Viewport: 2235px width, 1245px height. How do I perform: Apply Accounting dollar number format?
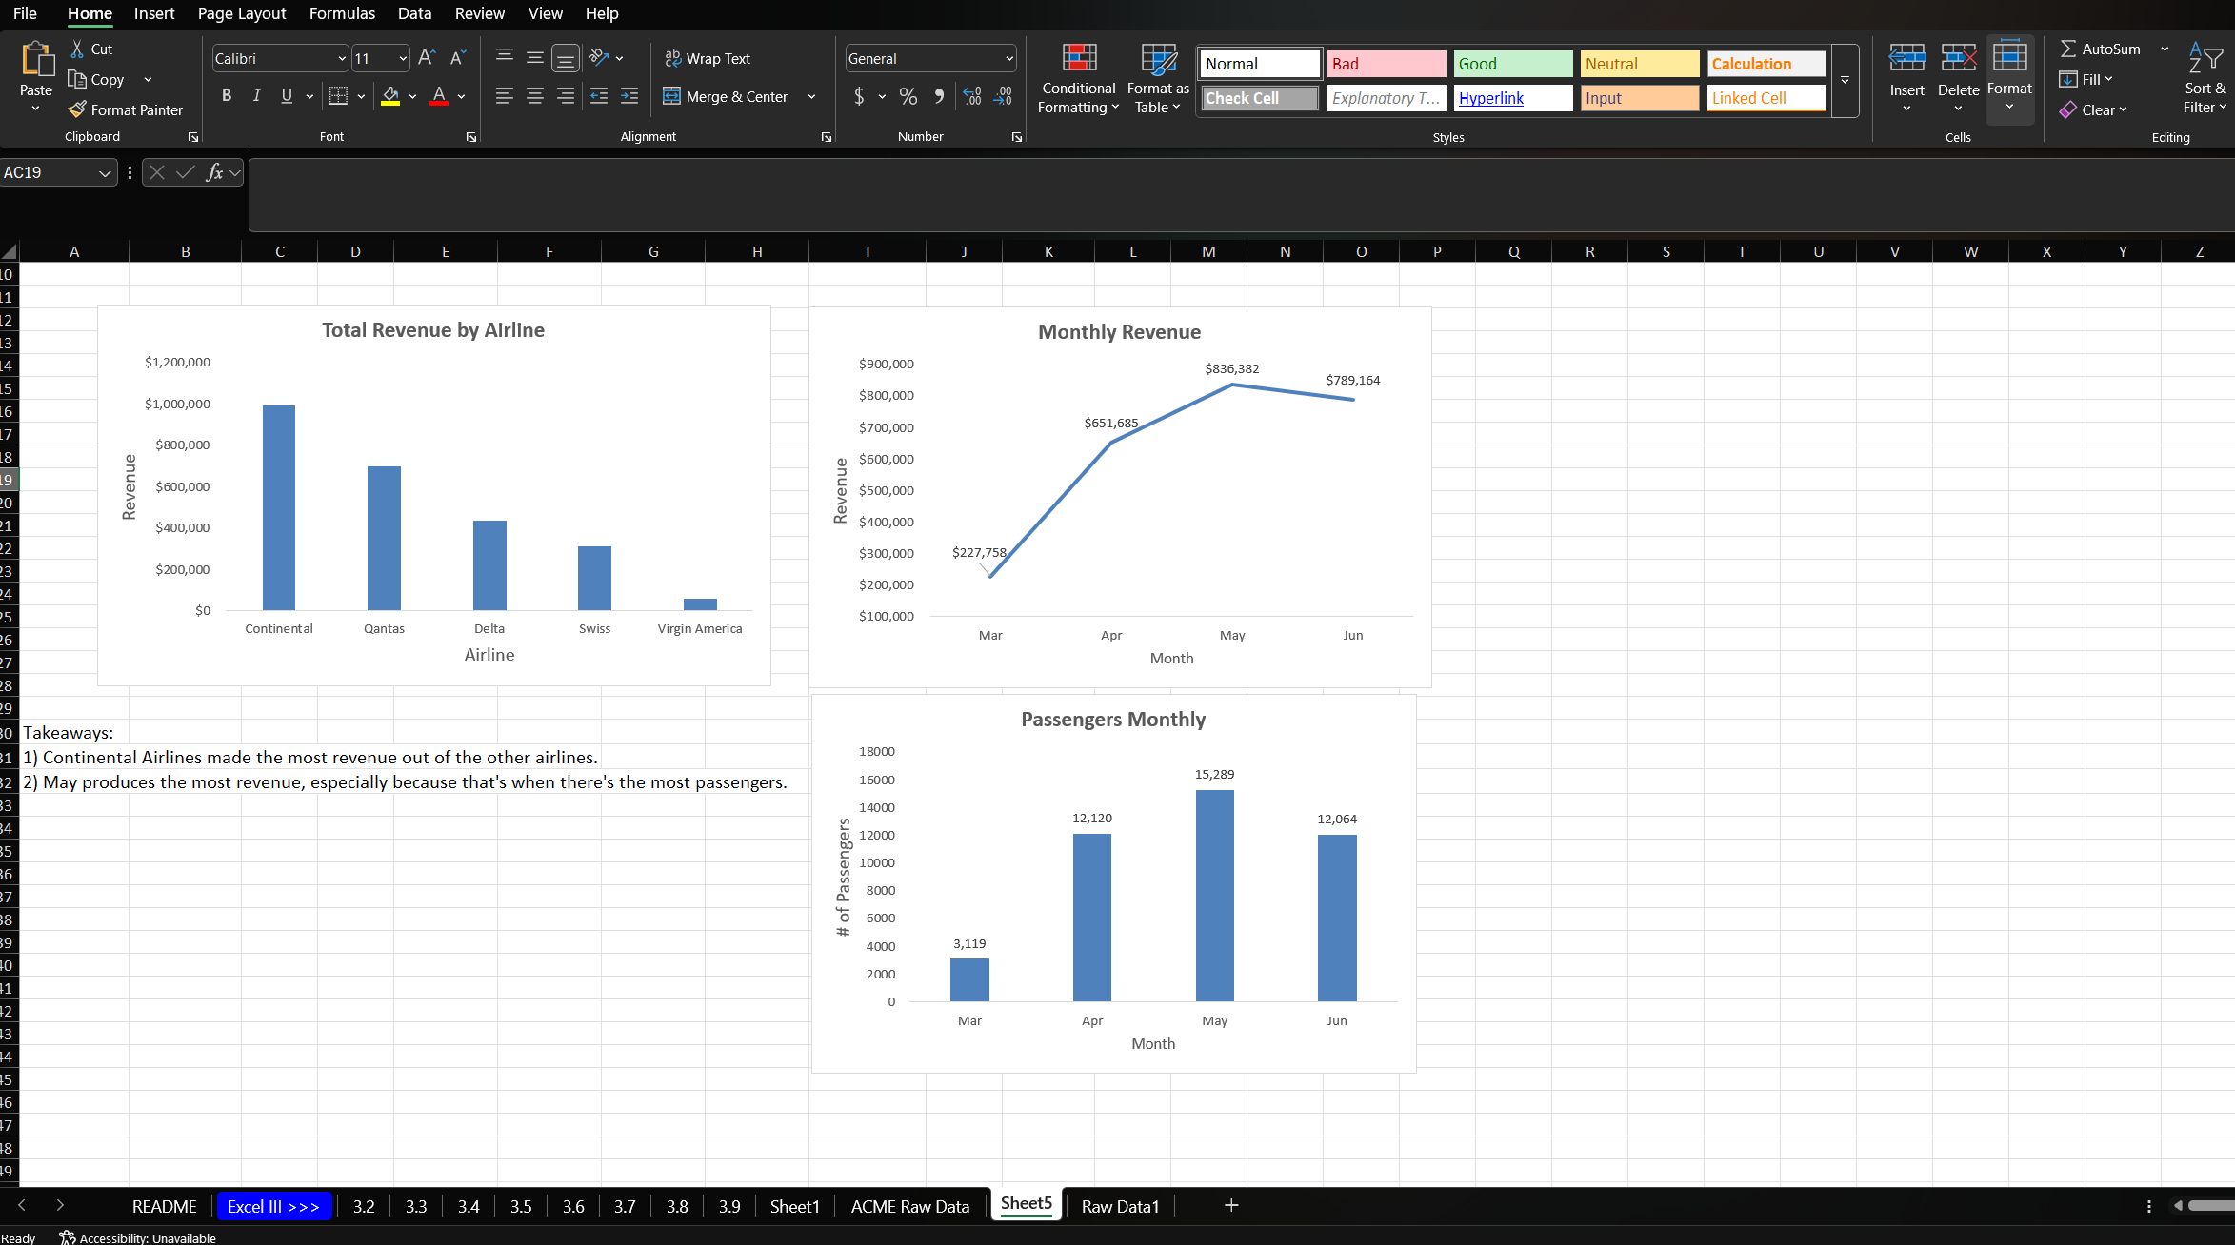click(859, 96)
